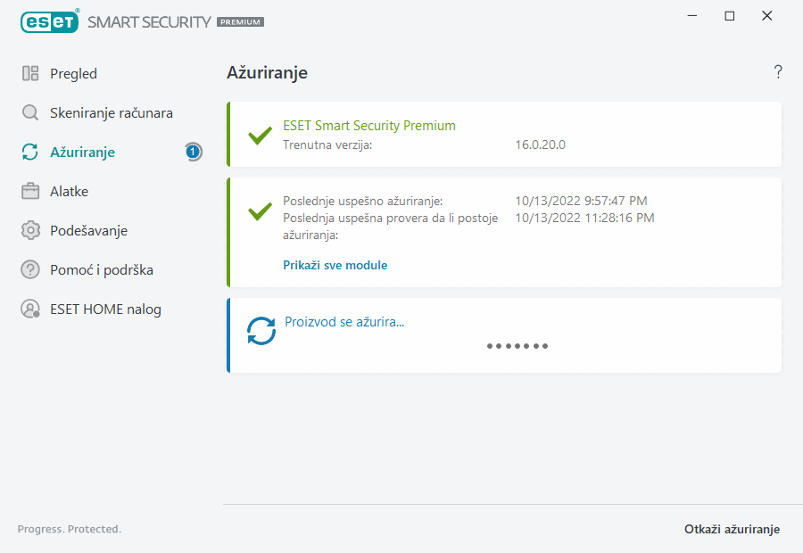
Task: Click the ESET HOME nalog user icon
Action: click(x=30, y=310)
